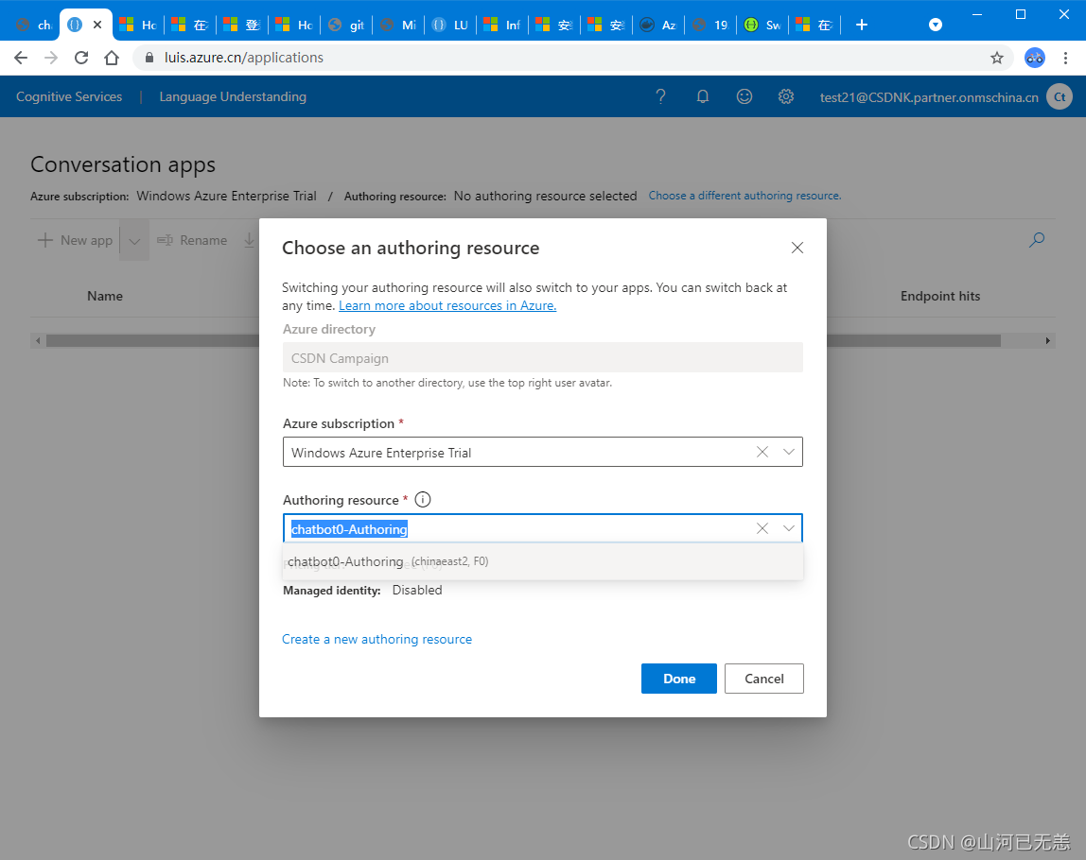Click the search magnifier icon

pyautogui.click(x=1037, y=240)
